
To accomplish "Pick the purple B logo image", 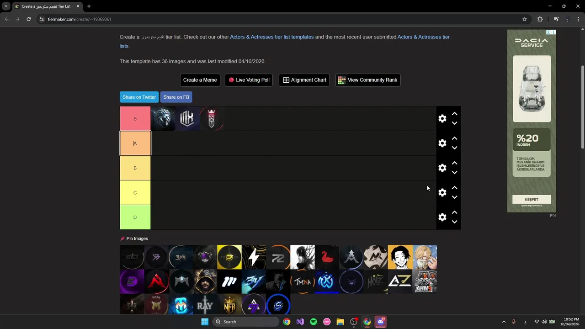I will (x=132, y=281).
